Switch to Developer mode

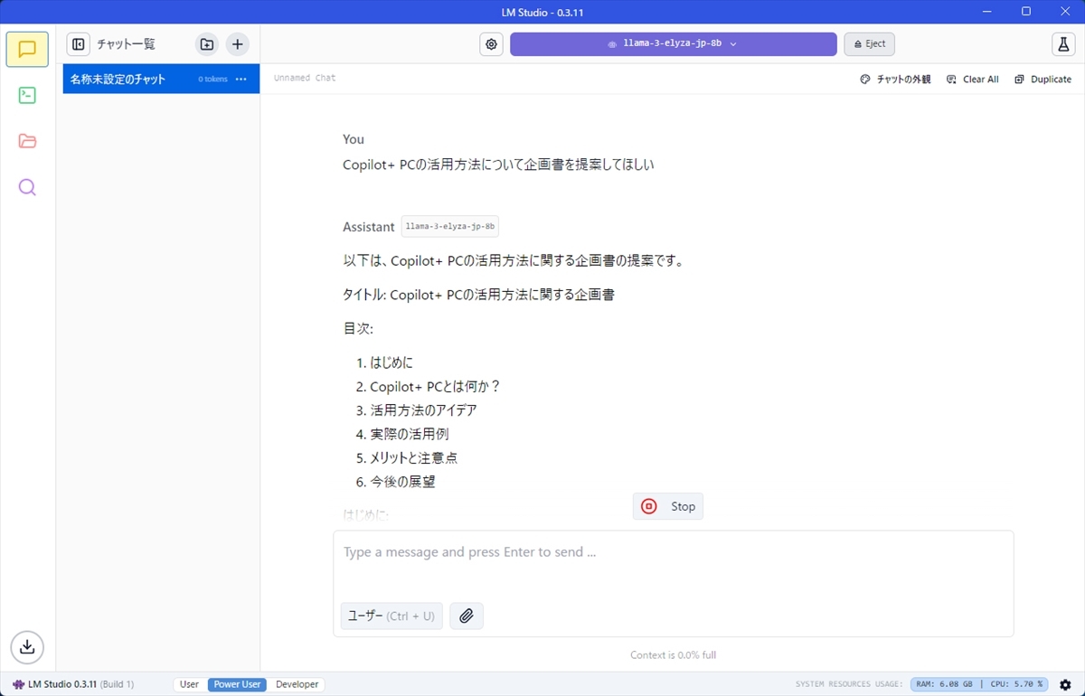pyautogui.click(x=297, y=684)
